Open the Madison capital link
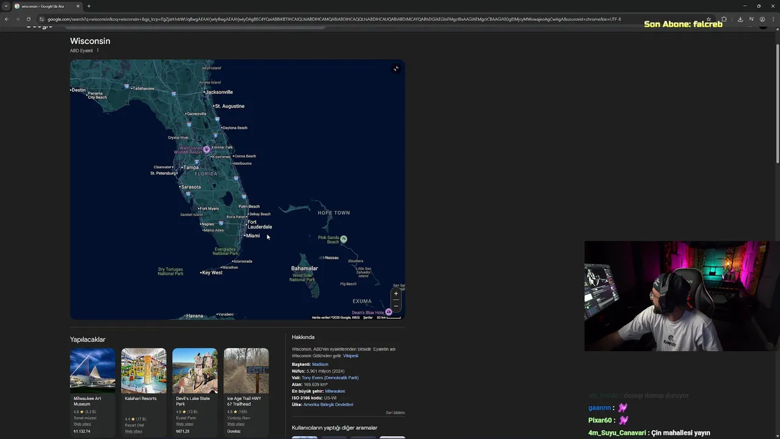The height and width of the screenshot is (439, 780). (320, 364)
